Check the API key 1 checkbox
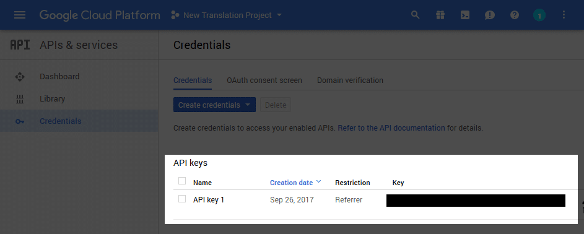Viewport: 584px width, 234px height. (x=181, y=199)
